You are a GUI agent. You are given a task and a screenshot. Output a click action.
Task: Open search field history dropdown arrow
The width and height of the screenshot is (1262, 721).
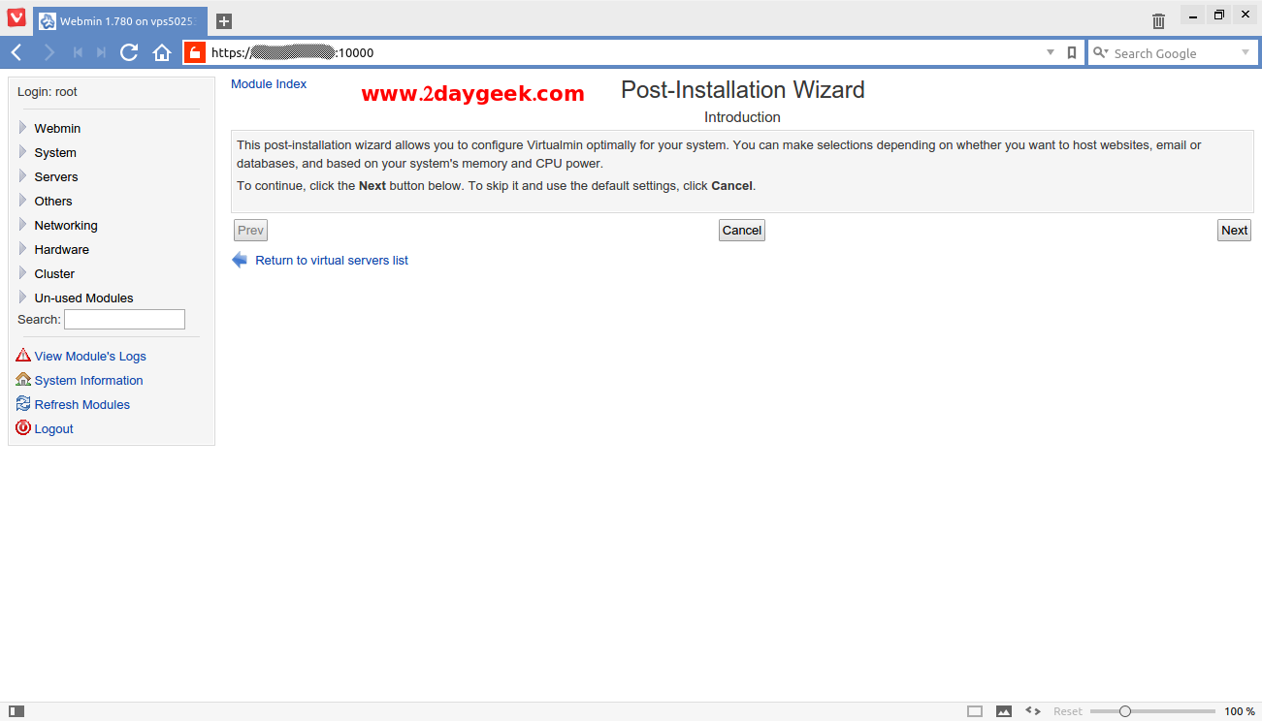tap(1246, 53)
